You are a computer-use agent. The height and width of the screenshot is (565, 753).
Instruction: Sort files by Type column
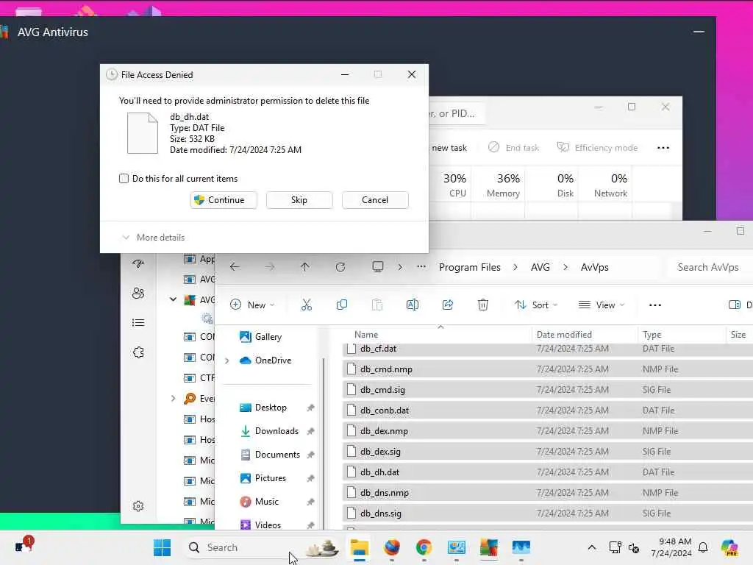pyautogui.click(x=652, y=335)
